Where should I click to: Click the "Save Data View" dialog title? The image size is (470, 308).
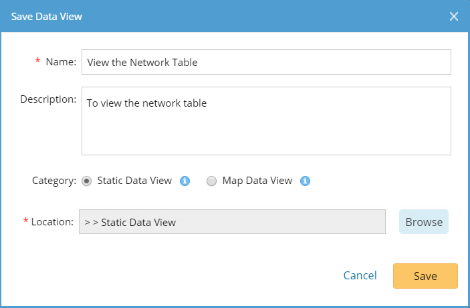coord(46,17)
